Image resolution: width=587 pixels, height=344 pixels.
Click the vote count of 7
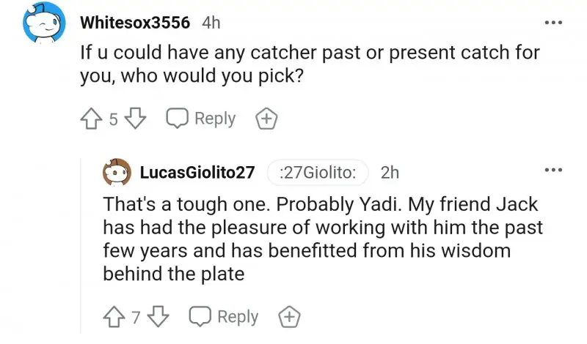point(136,317)
